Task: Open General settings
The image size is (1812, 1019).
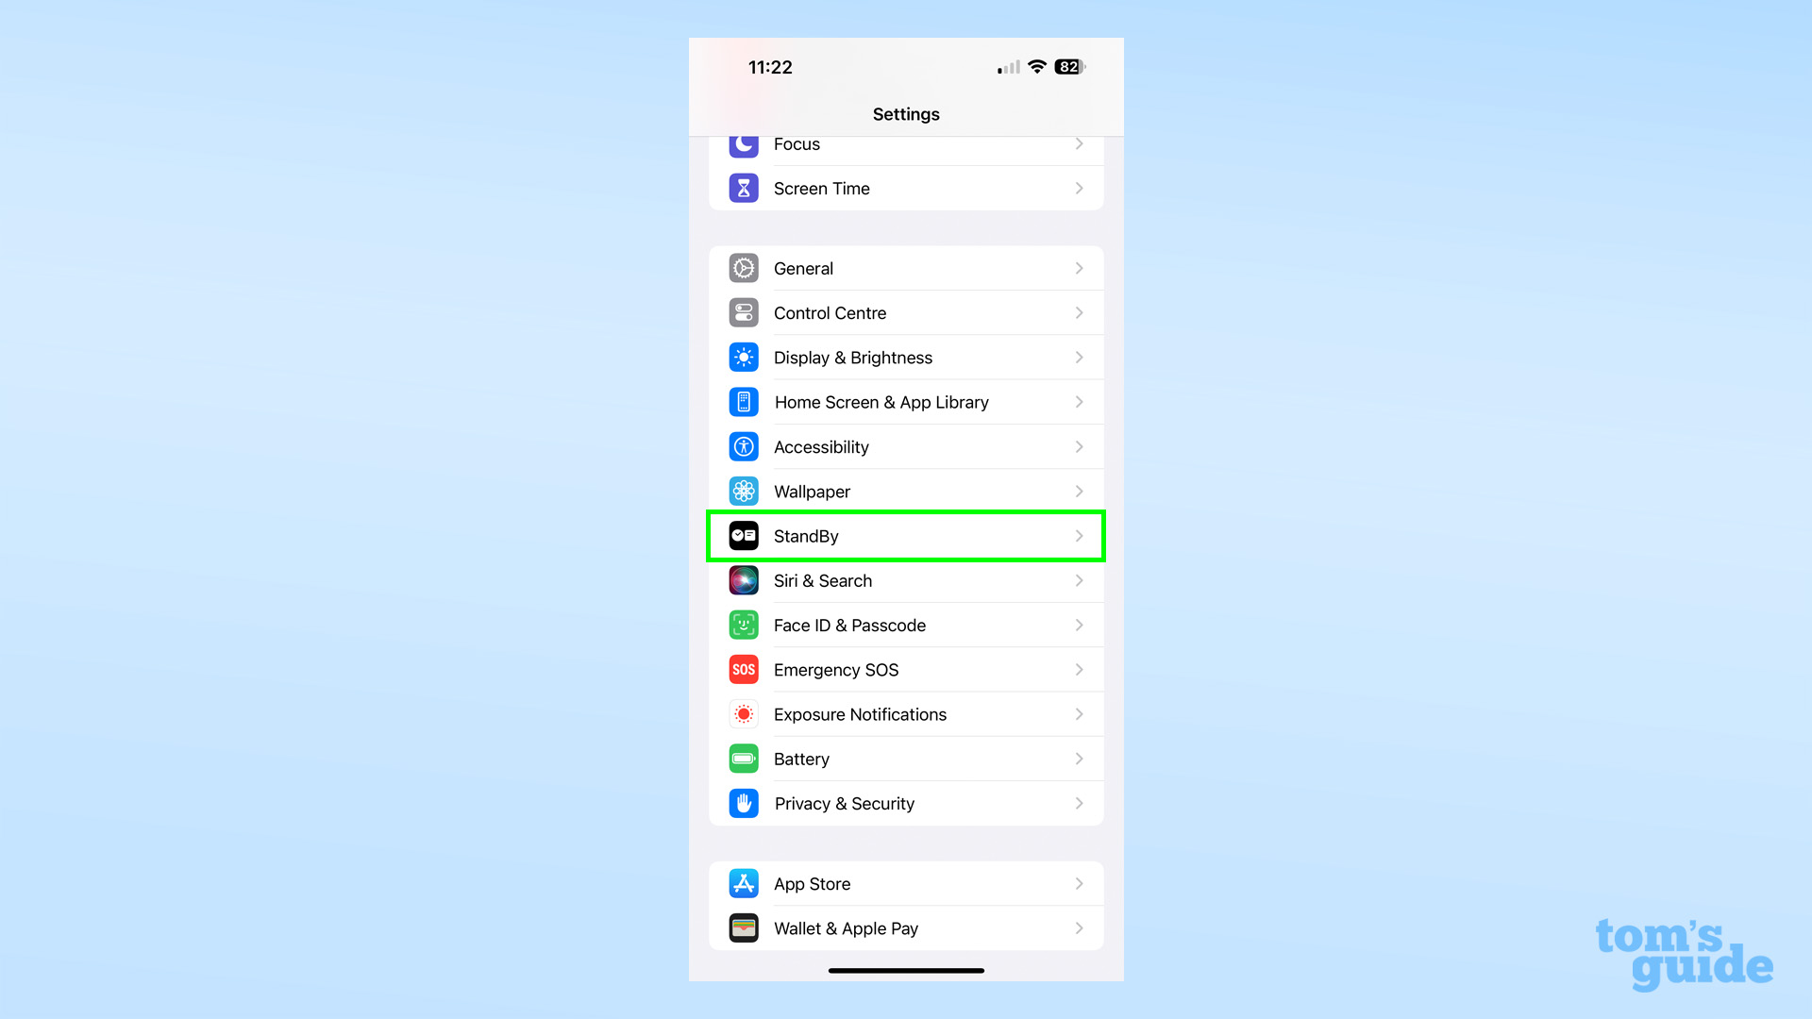Action: pos(905,268)
